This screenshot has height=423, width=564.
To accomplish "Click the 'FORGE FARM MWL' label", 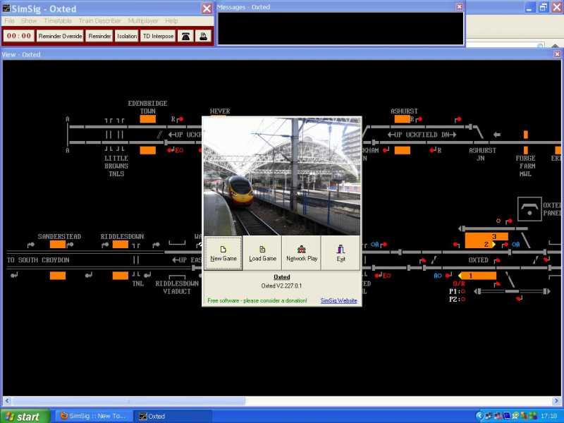I will pos(525,166).
